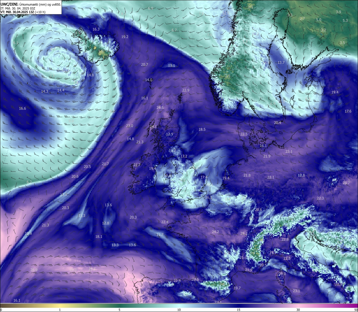
Task: Click the 16.6 value at the left edge
Action: [x=22, y=108]
